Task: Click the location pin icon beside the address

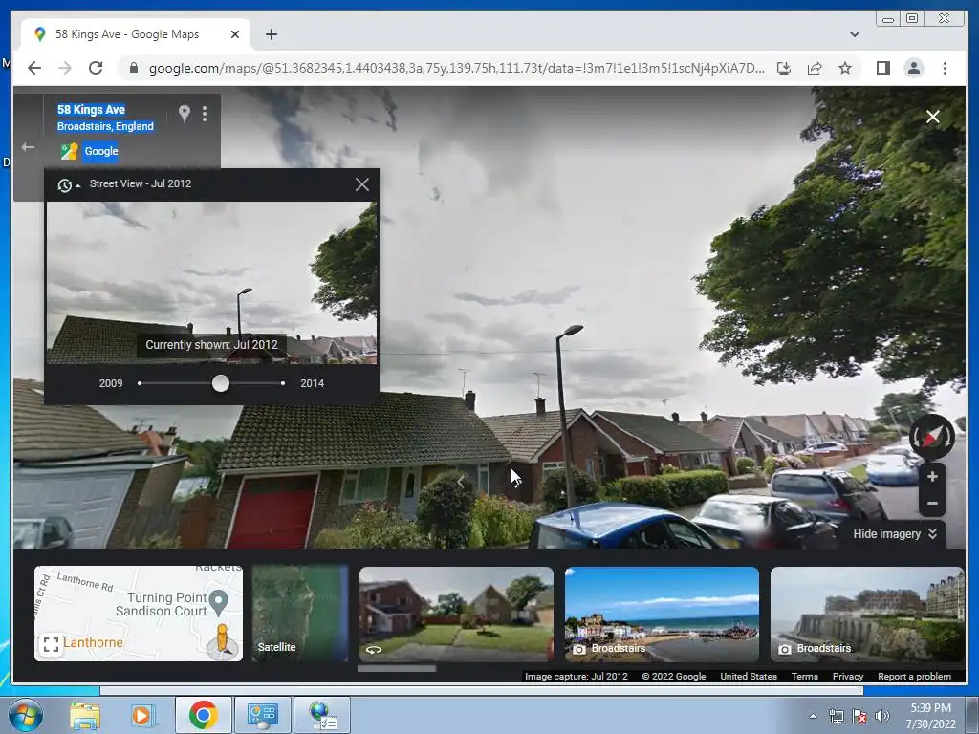Action: click(x=184, y=113)
